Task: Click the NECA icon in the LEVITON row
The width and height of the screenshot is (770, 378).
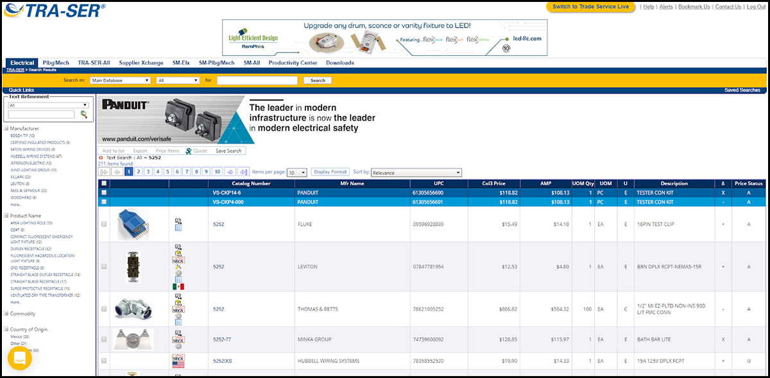Action: click(x=178, y=260)
